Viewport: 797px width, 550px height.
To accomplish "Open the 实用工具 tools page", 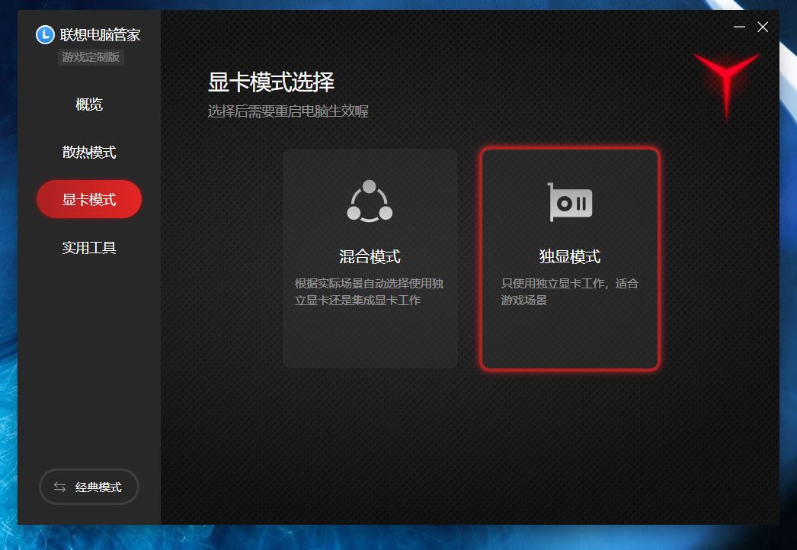I will point(89,247).
